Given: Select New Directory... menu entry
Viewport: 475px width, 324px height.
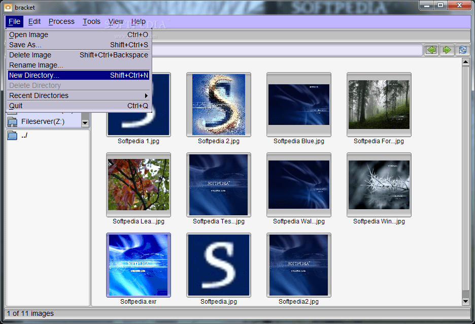Looking at the screenshot, I should point(79,75).
